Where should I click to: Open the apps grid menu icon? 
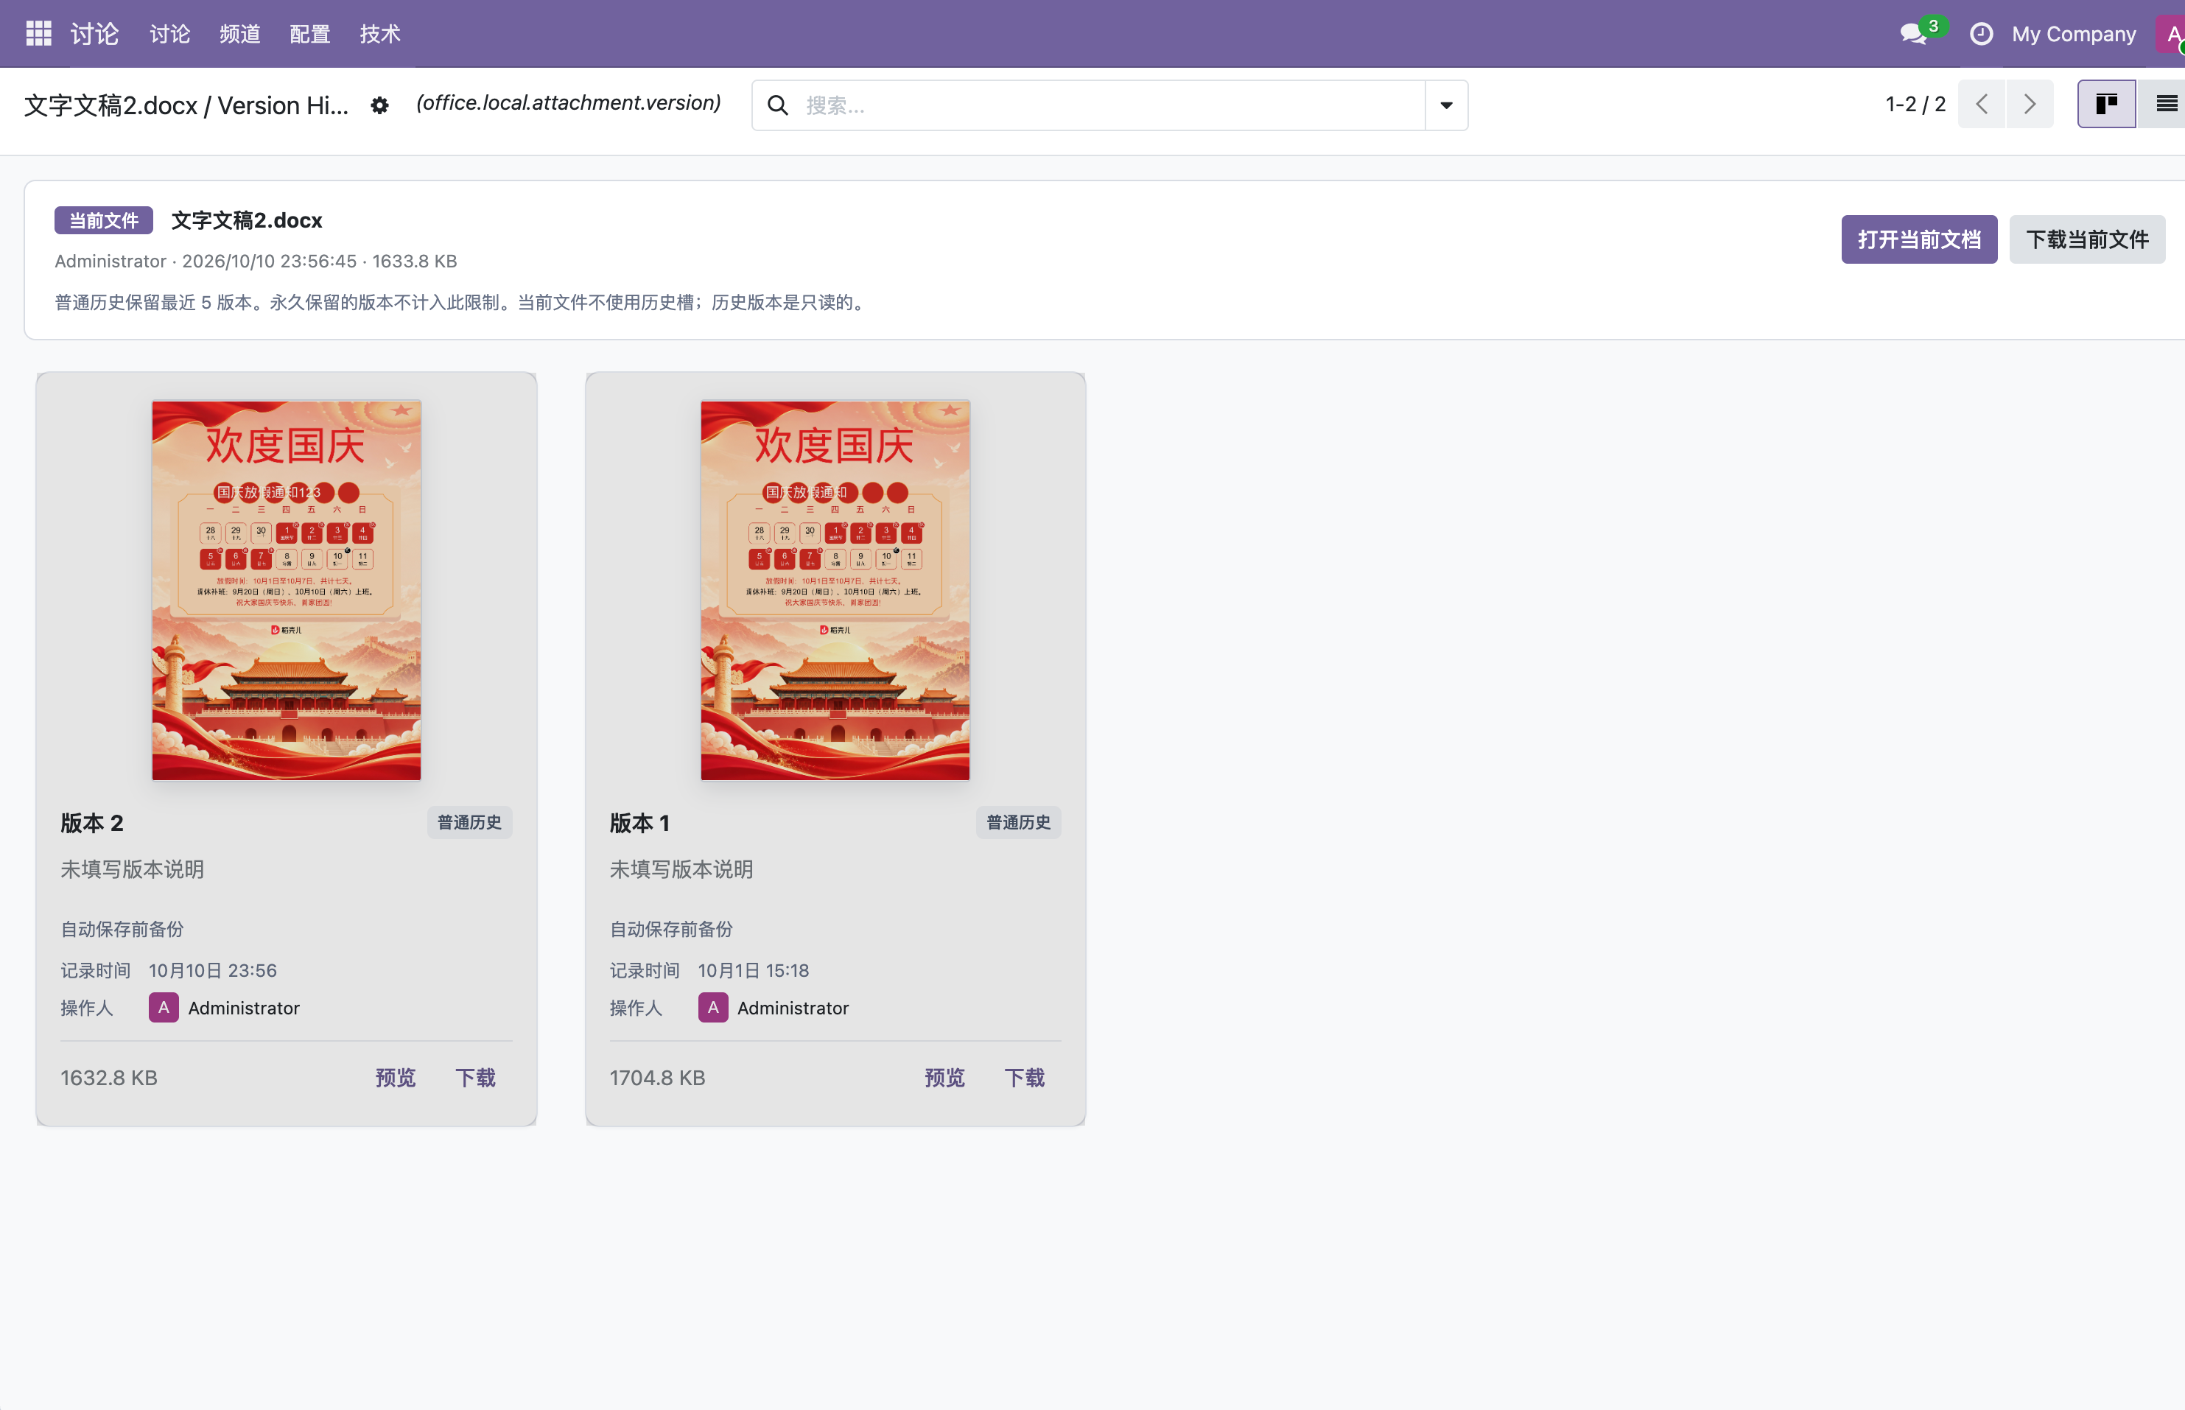38,34
